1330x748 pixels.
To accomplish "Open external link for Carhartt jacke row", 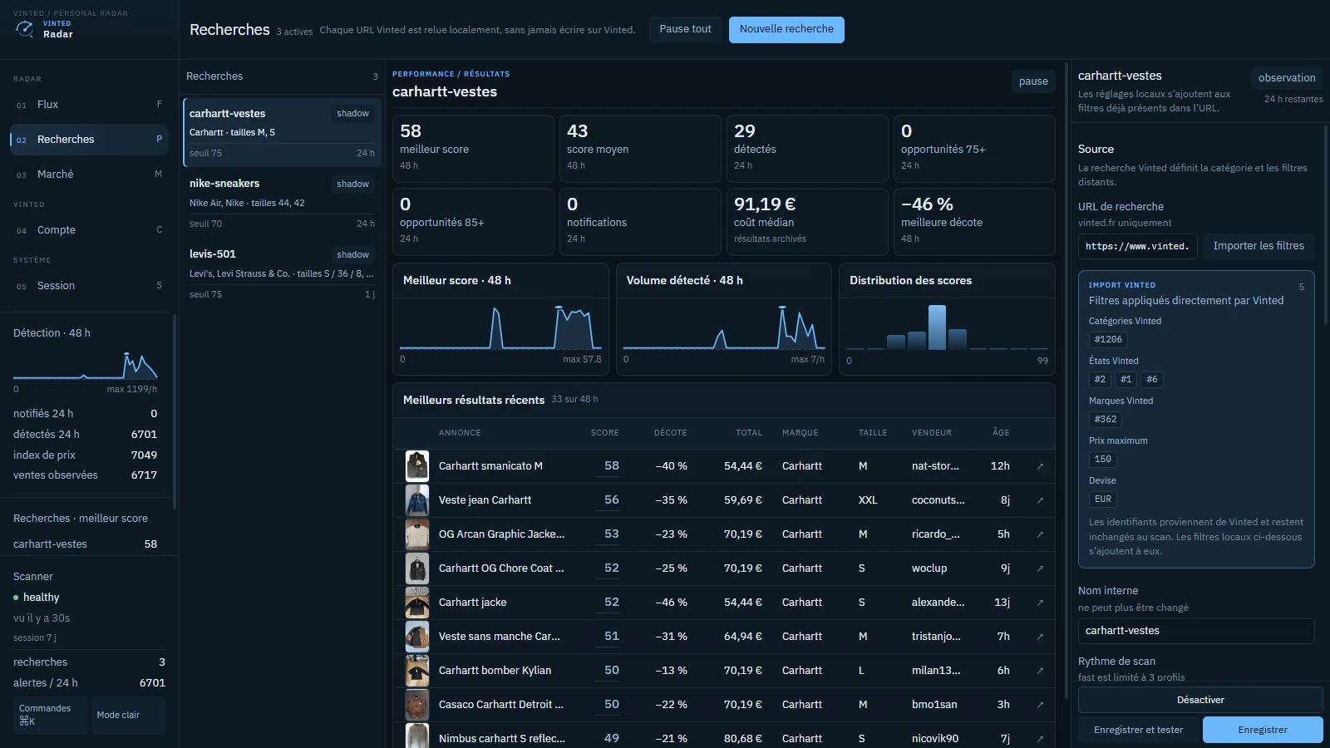I will point(1040,603).
